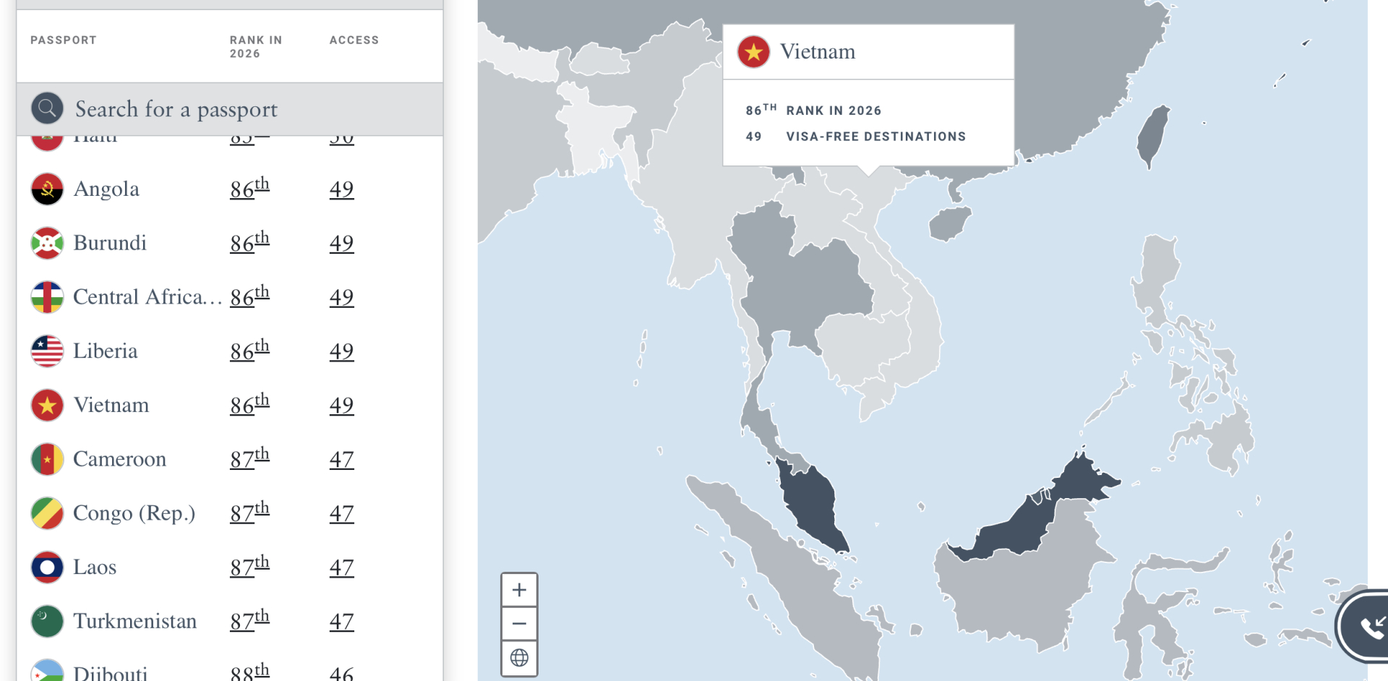Open Cameroon's 87th rank link

click(249, 459)
